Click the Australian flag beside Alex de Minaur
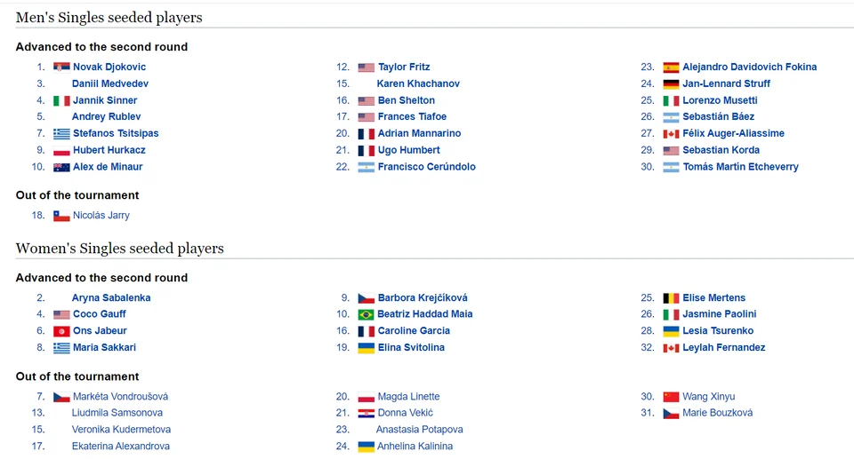 (61, 168)
